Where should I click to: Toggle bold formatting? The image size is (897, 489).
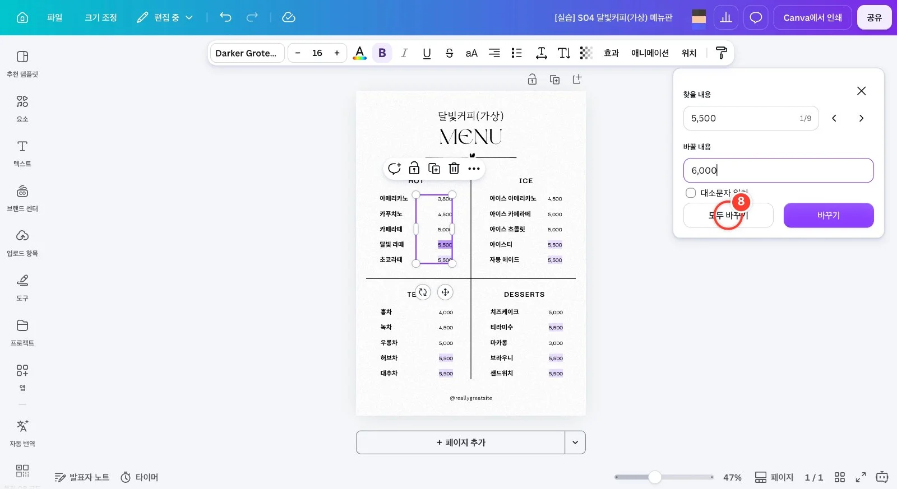[x=382, y=53]
